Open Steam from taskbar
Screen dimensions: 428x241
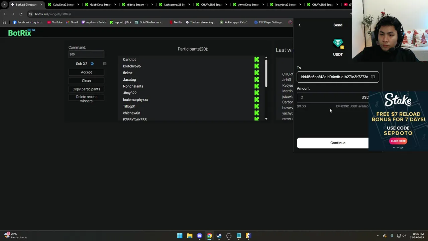pos(219,236)
